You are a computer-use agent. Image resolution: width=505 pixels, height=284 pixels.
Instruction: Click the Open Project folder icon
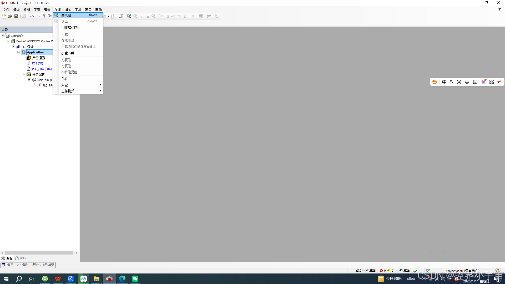click(x=10, y=16)
